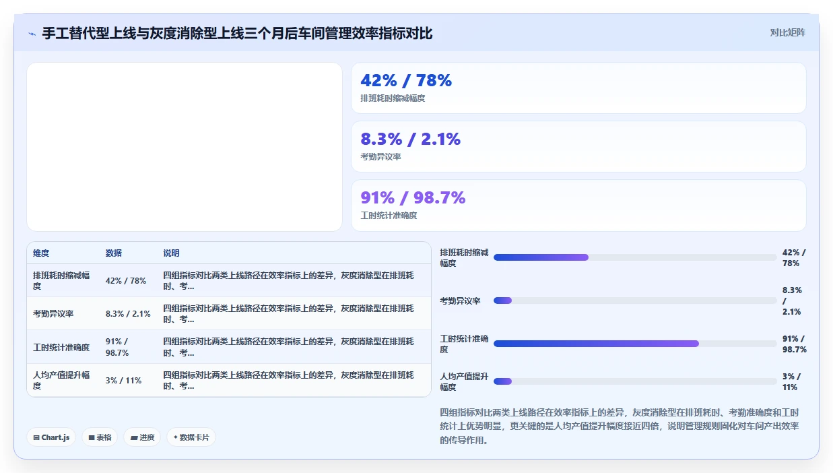833x473 pixels.
Task: Click the 数据 column header in the table
Action: pyautogui.click(x=114, y=253)
